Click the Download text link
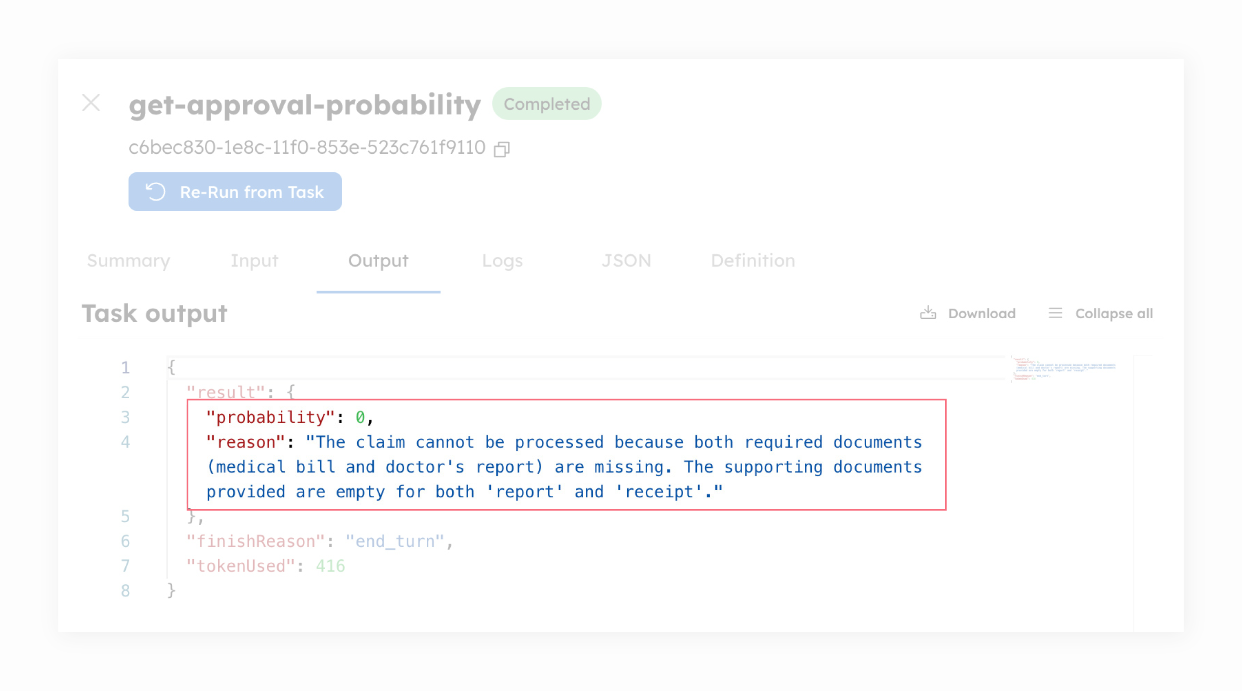 coord(981,313)
